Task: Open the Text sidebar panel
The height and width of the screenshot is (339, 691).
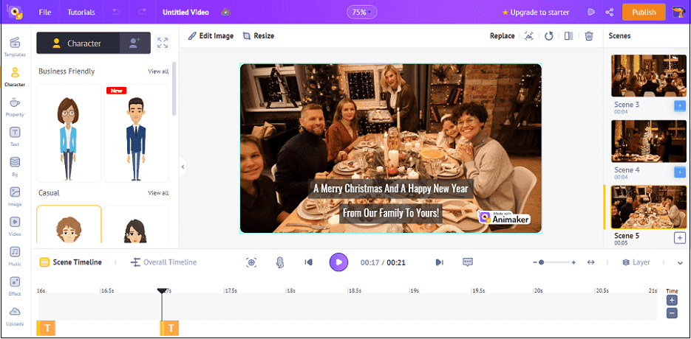Action: [15, 136]
